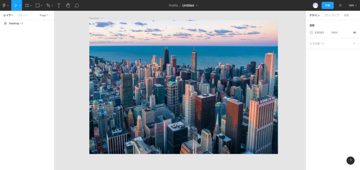Switch to the プロトタイプ tab

(331, 15)
